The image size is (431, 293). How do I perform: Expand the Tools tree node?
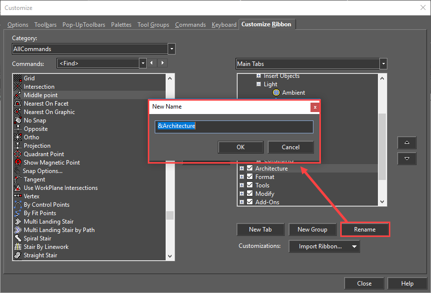pyautogui.click(x=242, y=185)
